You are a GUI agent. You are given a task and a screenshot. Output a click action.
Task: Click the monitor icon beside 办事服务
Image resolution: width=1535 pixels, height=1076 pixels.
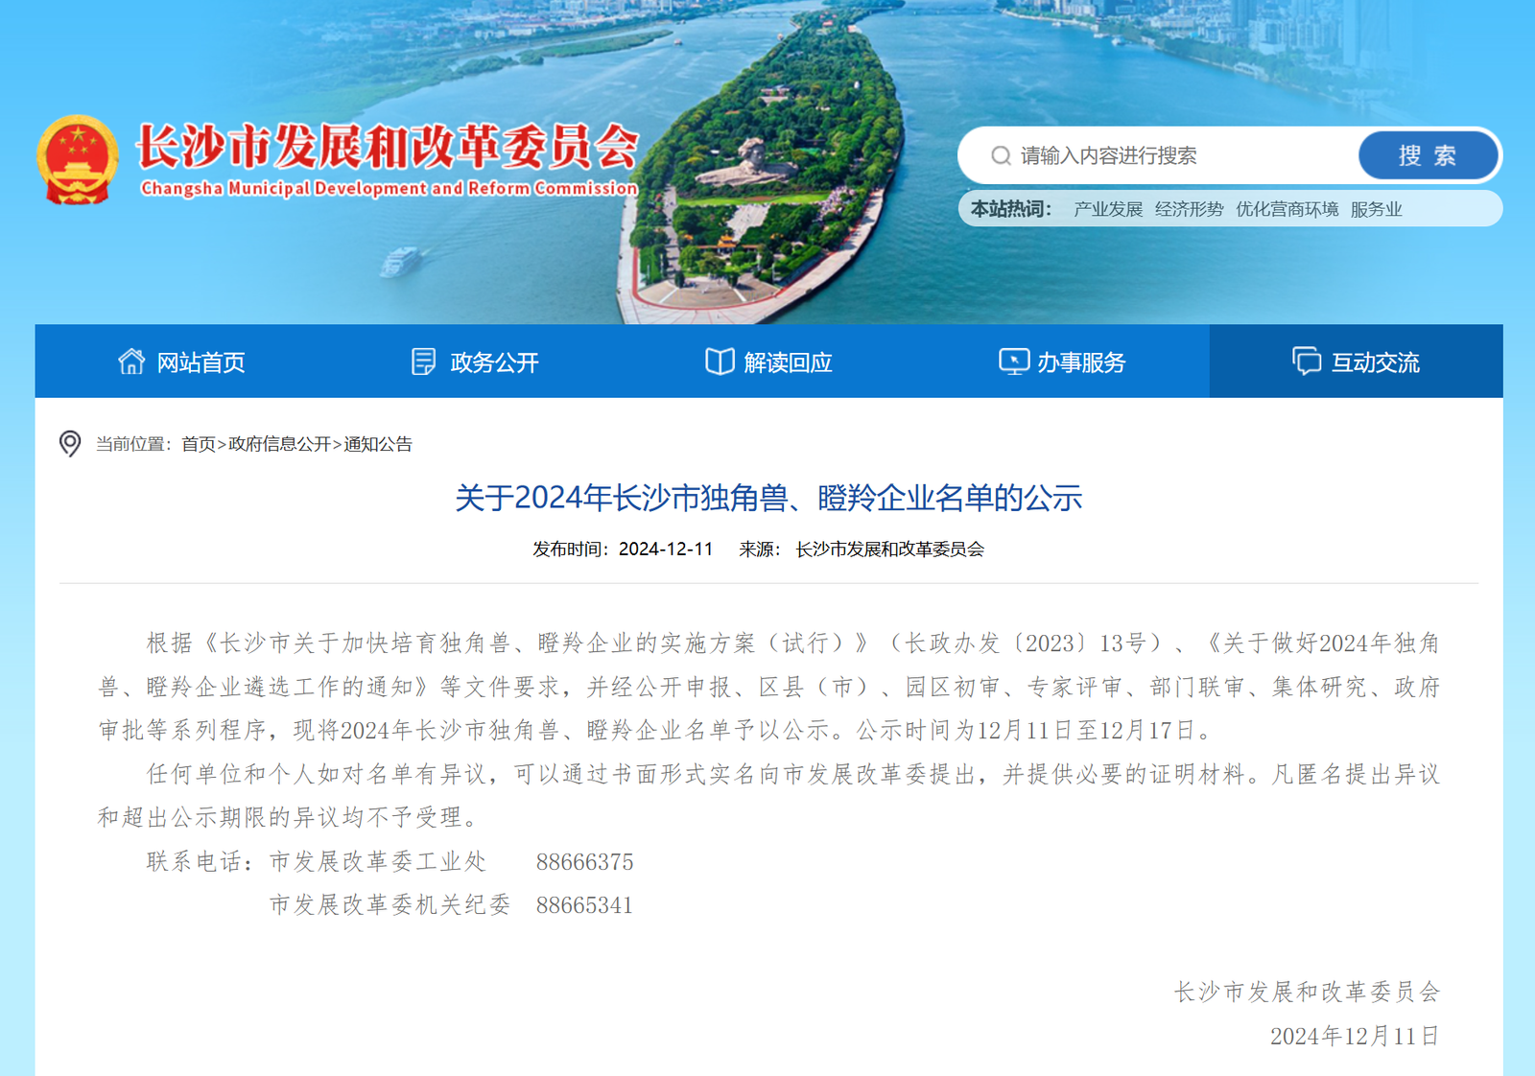pyautogui.click(x=1013, y=362)
